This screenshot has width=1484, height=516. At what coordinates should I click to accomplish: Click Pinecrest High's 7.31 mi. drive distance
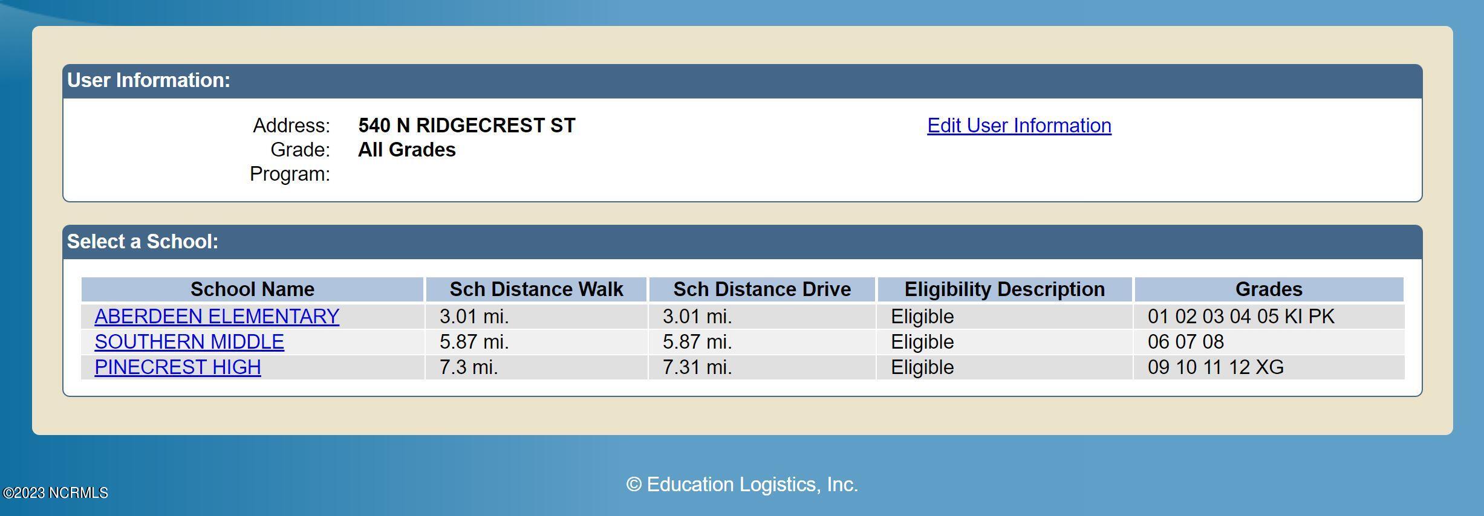tap(697, 367)
